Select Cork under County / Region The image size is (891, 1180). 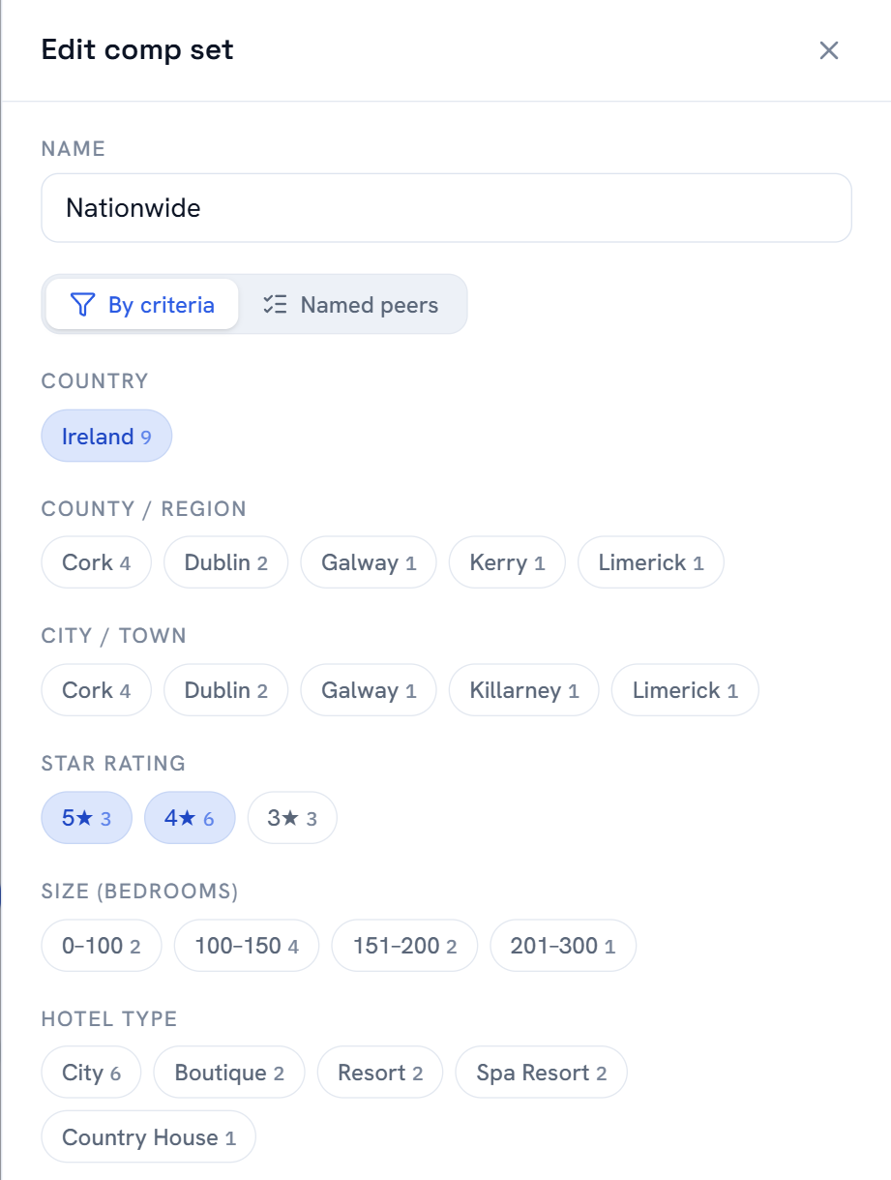pos(96,562)
